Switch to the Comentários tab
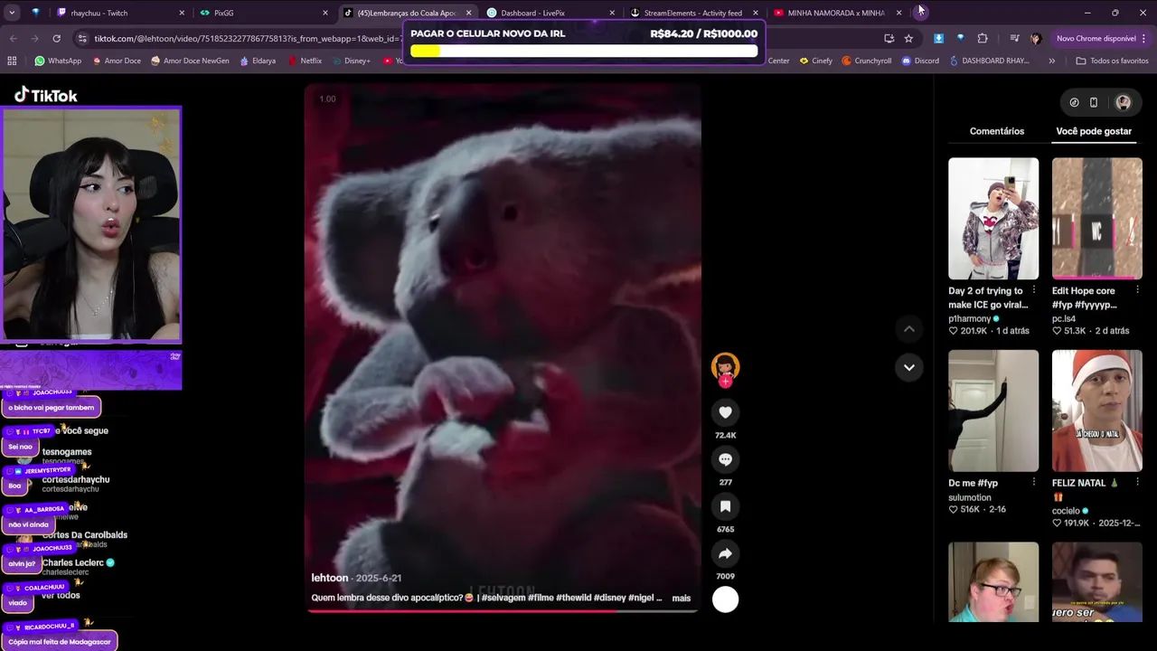 pos(997,131)
